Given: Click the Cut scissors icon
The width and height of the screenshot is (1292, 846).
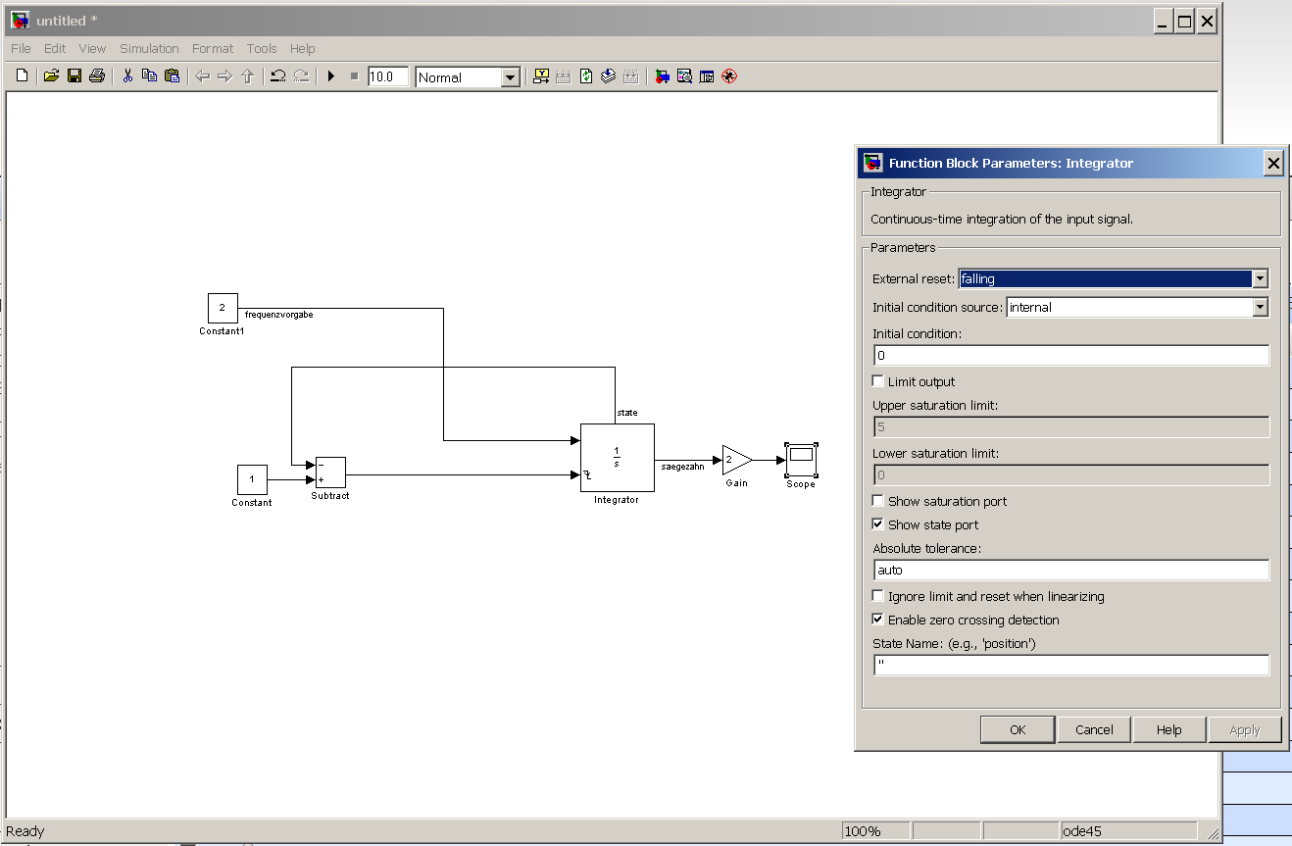Looking at the screenshot, I should point(127,76).
